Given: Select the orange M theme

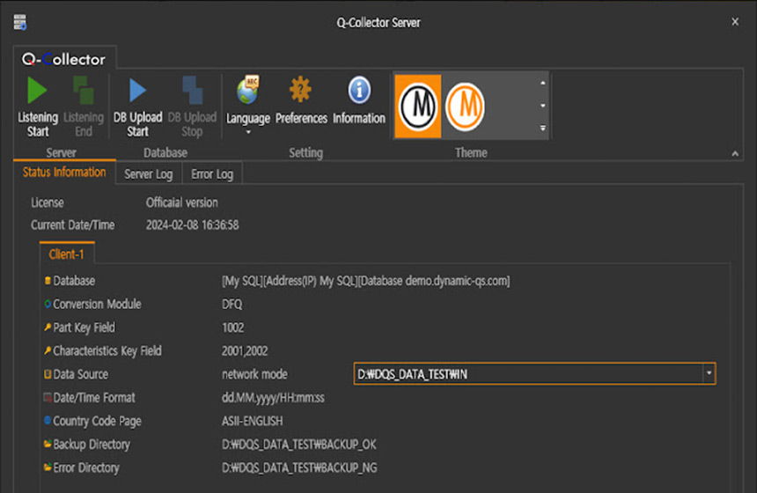Looking at the screenshot, I should [x=465, y=107].
